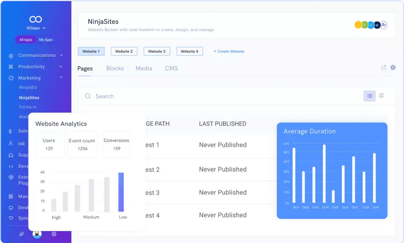This screenshot has height=243, width=404.
Task: Click the Marketing sidebar icon
Action: tap(11, 78)
